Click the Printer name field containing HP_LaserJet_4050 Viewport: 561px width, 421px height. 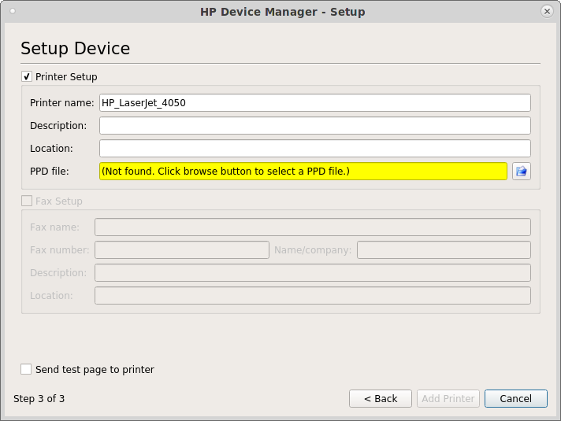coord(314,103)
